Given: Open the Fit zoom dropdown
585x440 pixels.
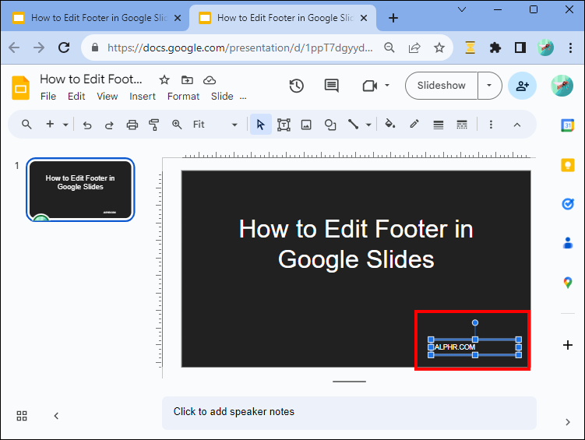Looking at the screenshot, I should [x=215, y=125].
